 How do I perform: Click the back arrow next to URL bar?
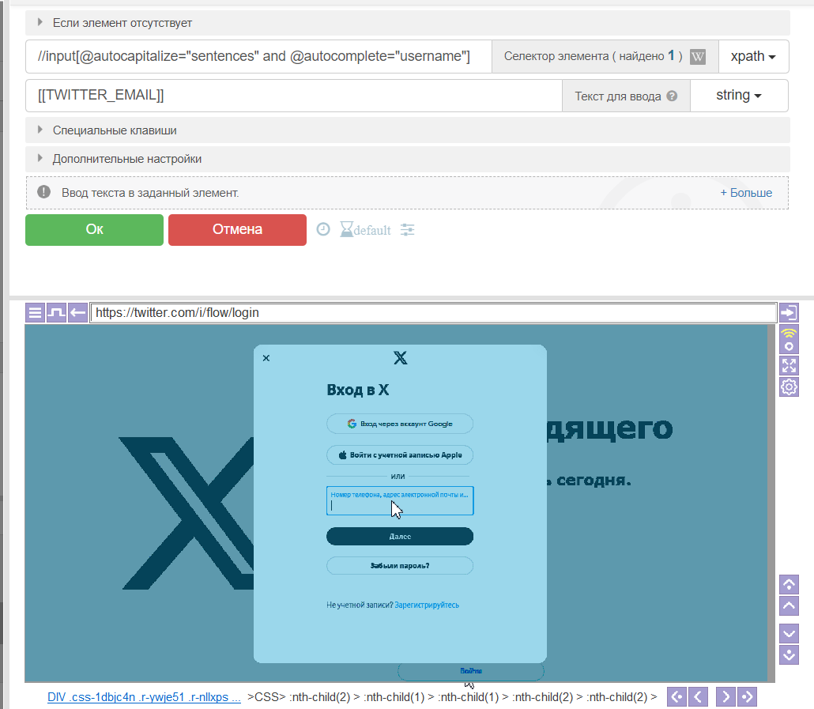(x=77, y=312)
